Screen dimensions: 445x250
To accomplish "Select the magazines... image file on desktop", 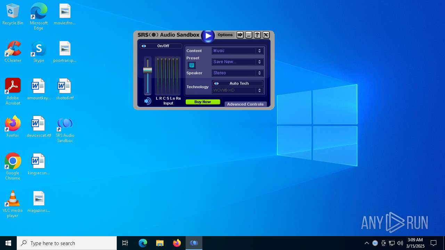I will point(39,202).
